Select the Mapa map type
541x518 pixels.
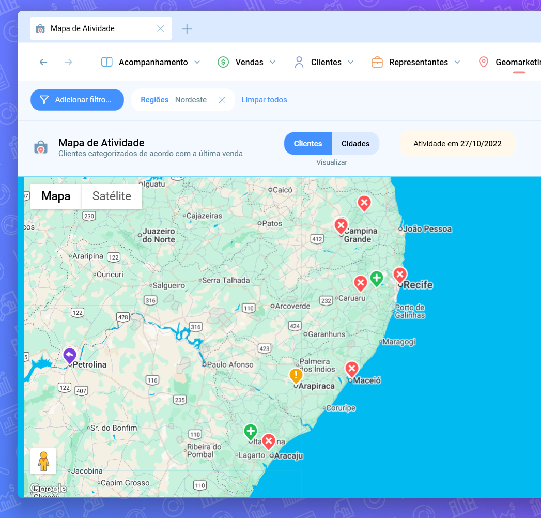tap(56, 196)
